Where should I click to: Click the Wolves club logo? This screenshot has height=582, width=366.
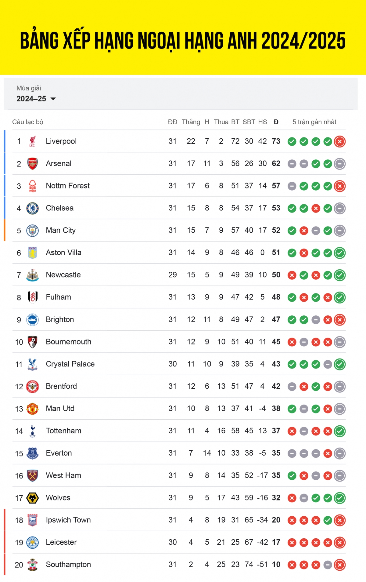32,498
